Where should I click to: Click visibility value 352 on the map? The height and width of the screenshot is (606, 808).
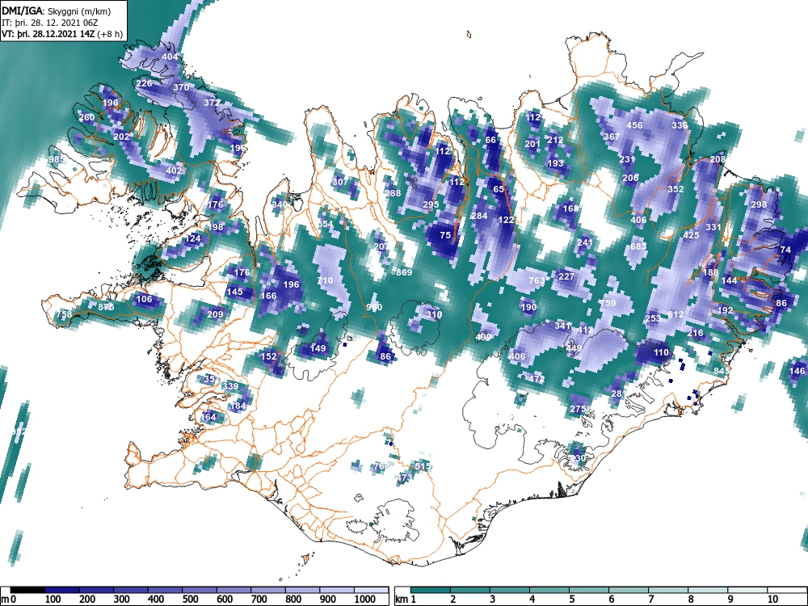(675, 189)
